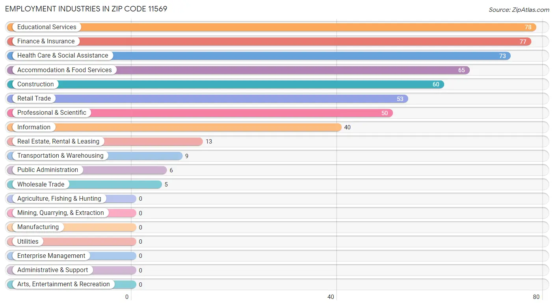Click the value 6 beside Public Administration bar
554x306 pixels.
point(171,170)
